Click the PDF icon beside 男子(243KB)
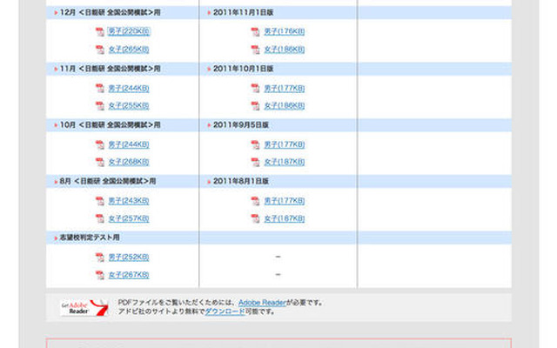Viewport: 557px width, 348px height. (x=100, y=201)
